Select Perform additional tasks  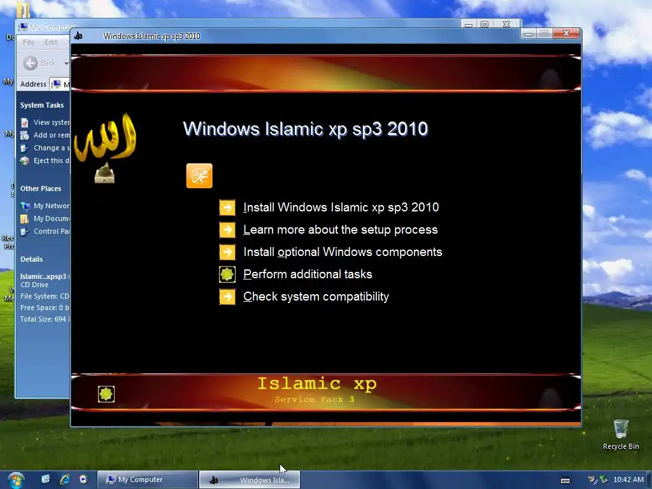308,274
